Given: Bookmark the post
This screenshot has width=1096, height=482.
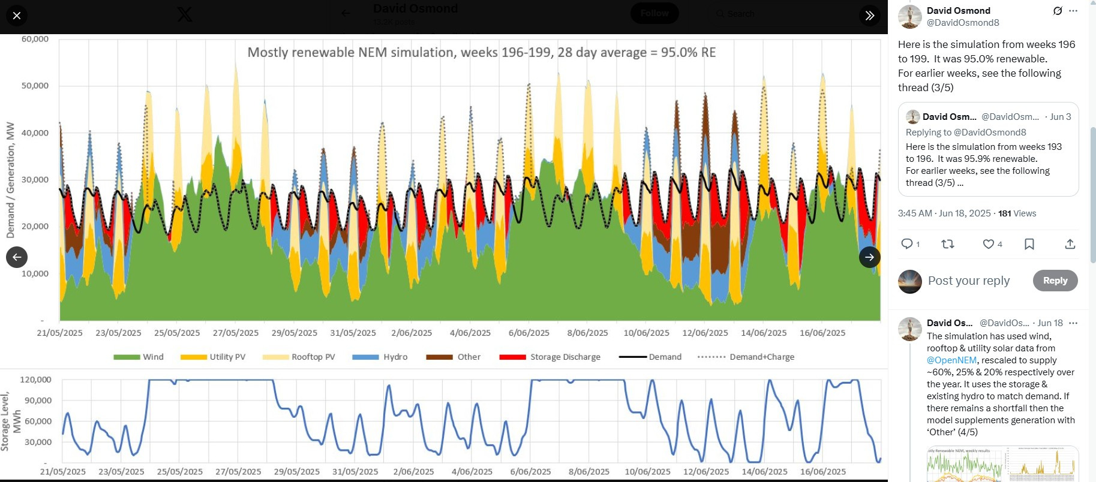Looking at the screenshot, I should coord(1029,244).
